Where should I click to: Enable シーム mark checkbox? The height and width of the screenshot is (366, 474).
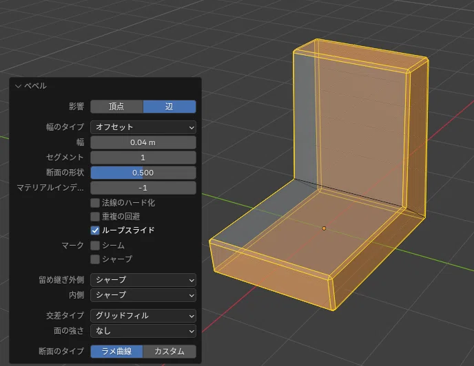coord(95,246)
